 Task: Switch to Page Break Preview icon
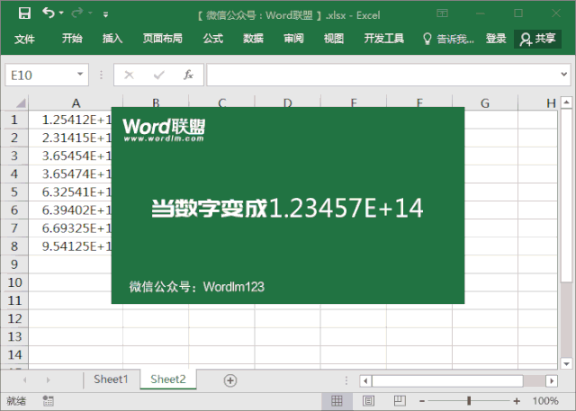(x=400, y=401)
